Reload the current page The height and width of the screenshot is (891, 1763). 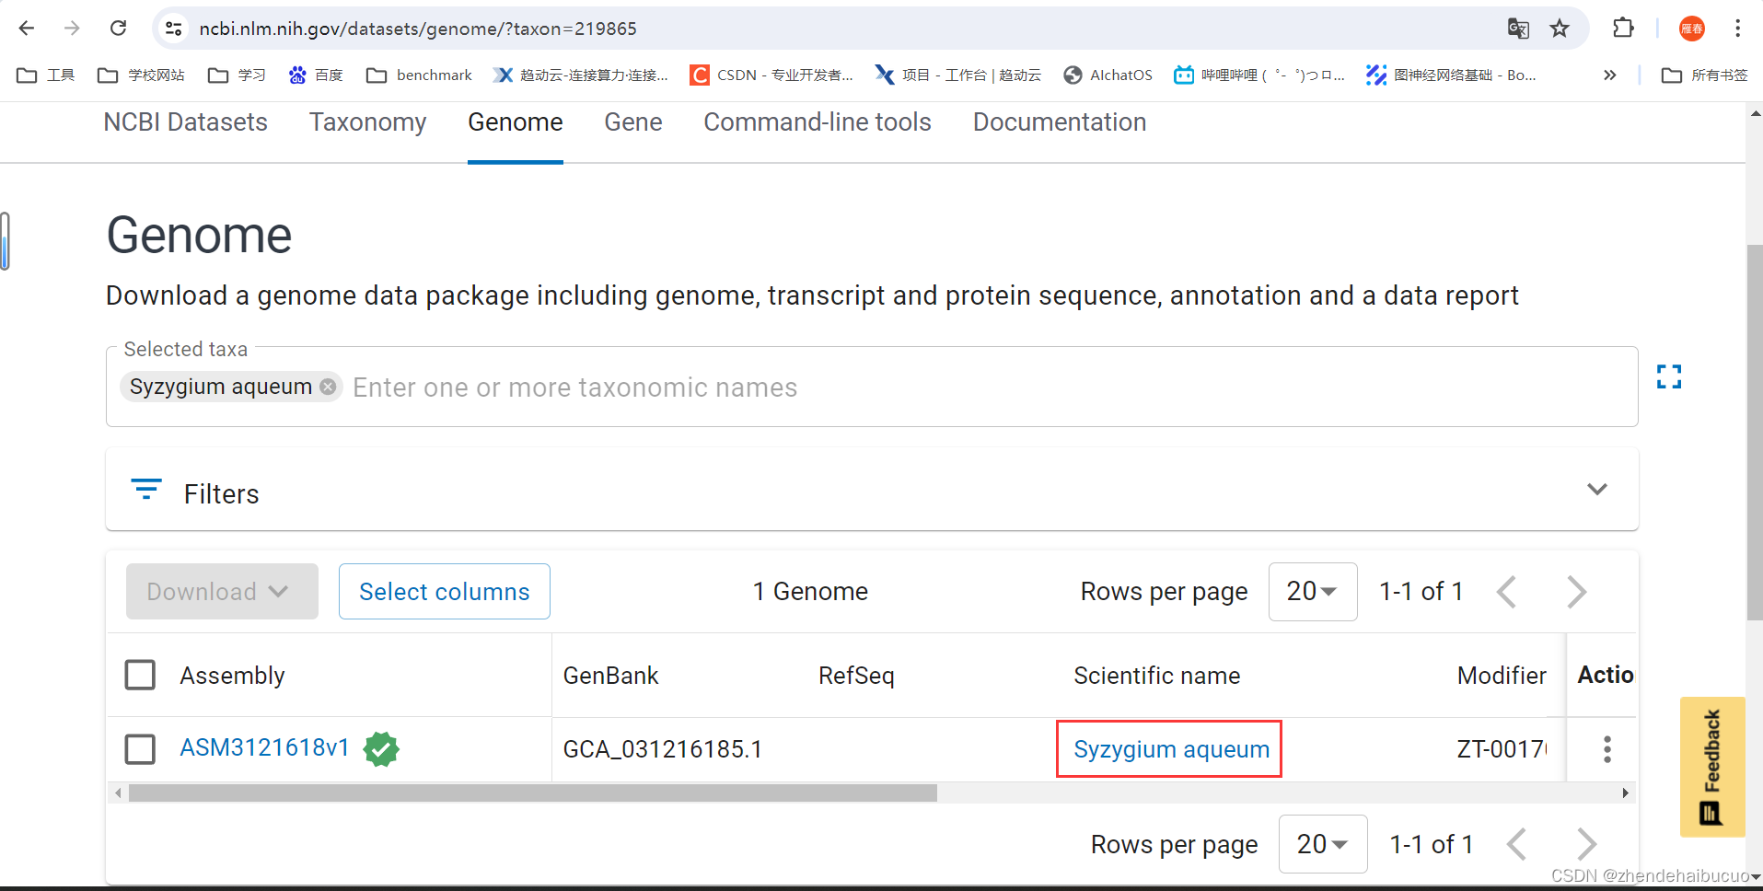[118, 29]
